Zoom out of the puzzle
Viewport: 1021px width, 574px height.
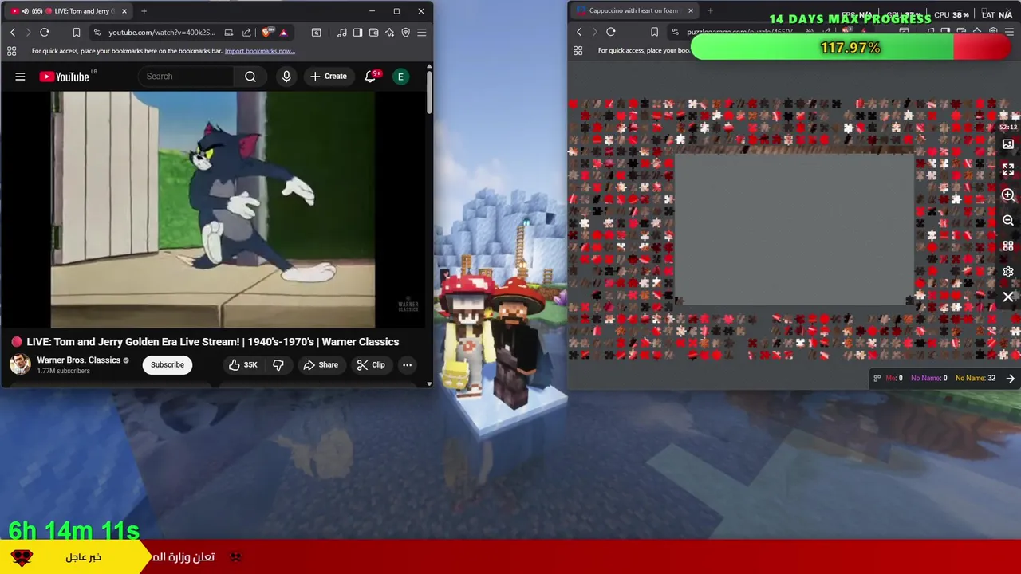click(x=1008, y=221)
